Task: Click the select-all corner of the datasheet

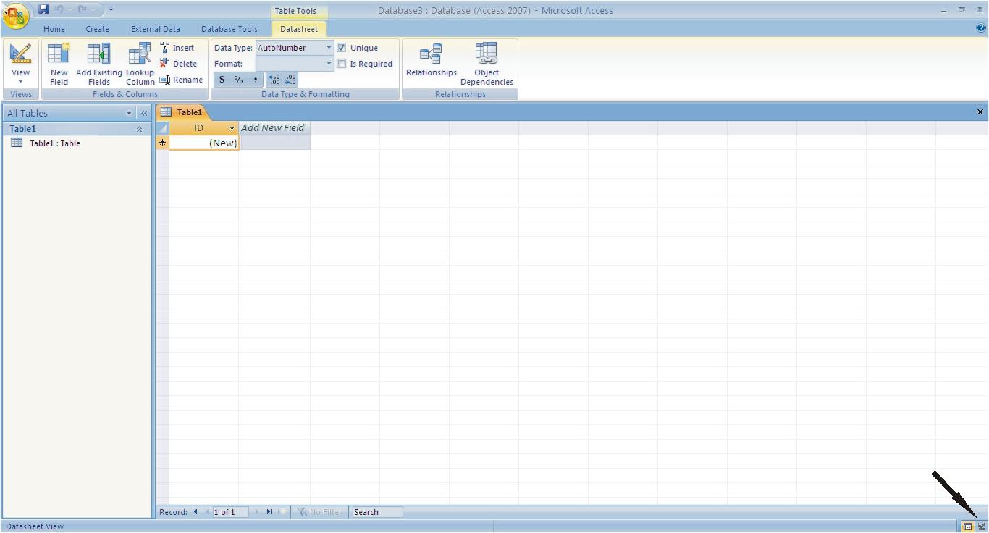Action: click(x=163, y=128)
